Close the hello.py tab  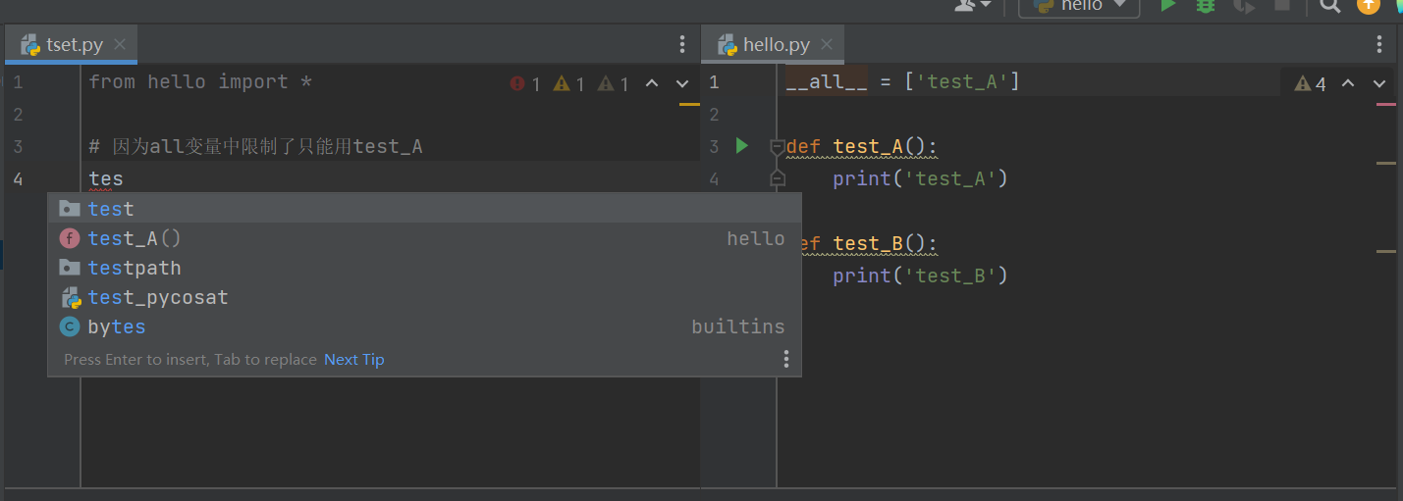pos(827,44)
